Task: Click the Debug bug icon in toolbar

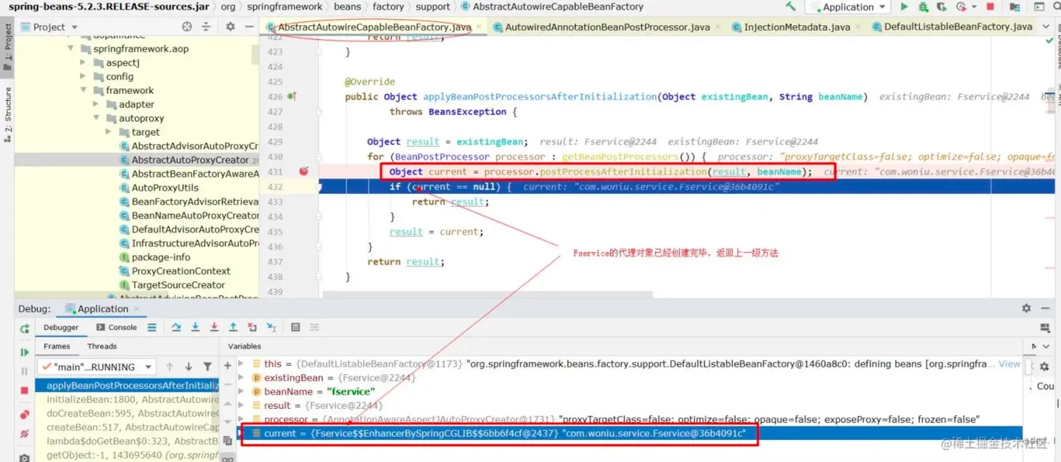Action: 923,6
